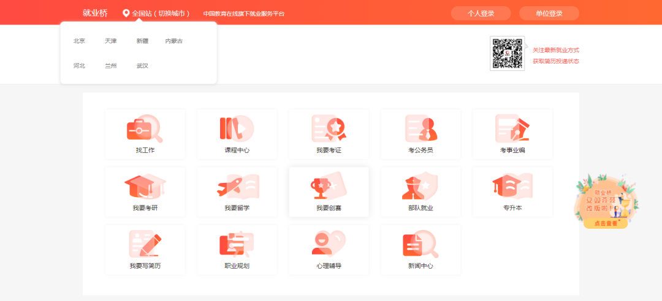Click the 心理辅导 heart and face icon
This screenshot has height=301, width=662.
pyautogui.click(x=329, y=243)
